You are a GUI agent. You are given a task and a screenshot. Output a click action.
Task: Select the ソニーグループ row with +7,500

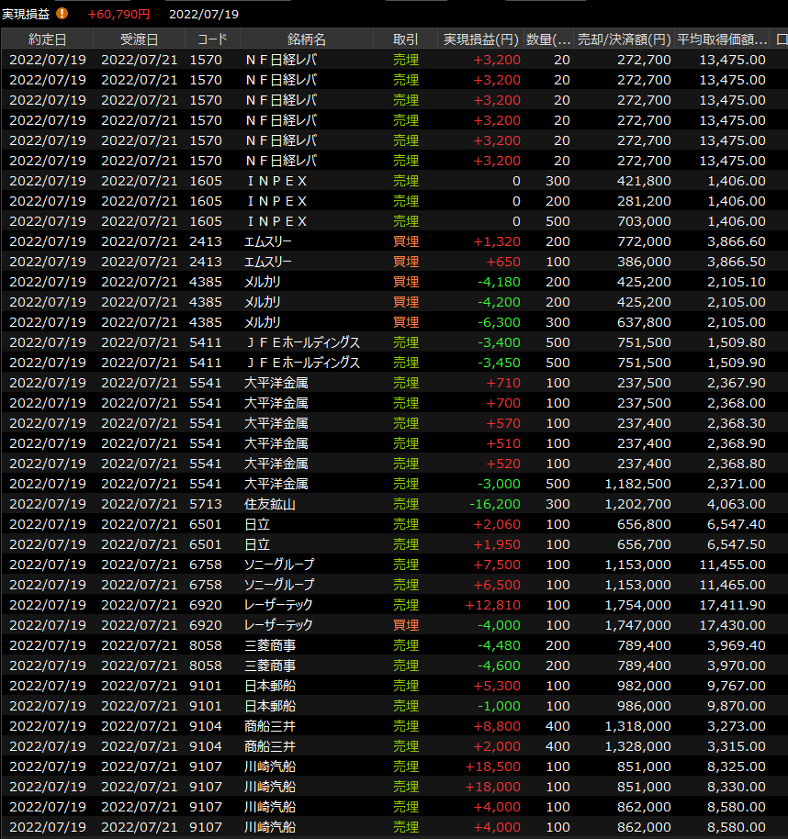279,565
